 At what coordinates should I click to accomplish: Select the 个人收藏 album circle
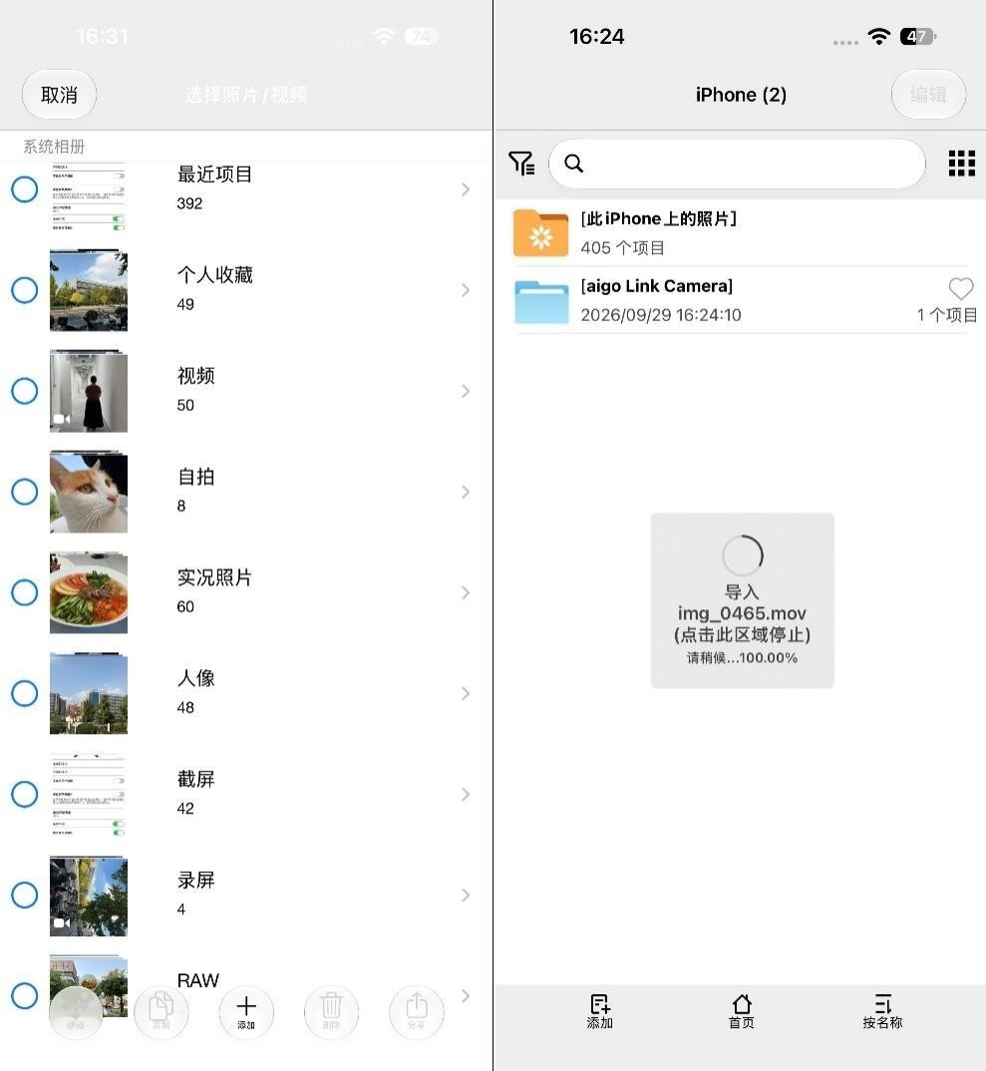point(25,290)
